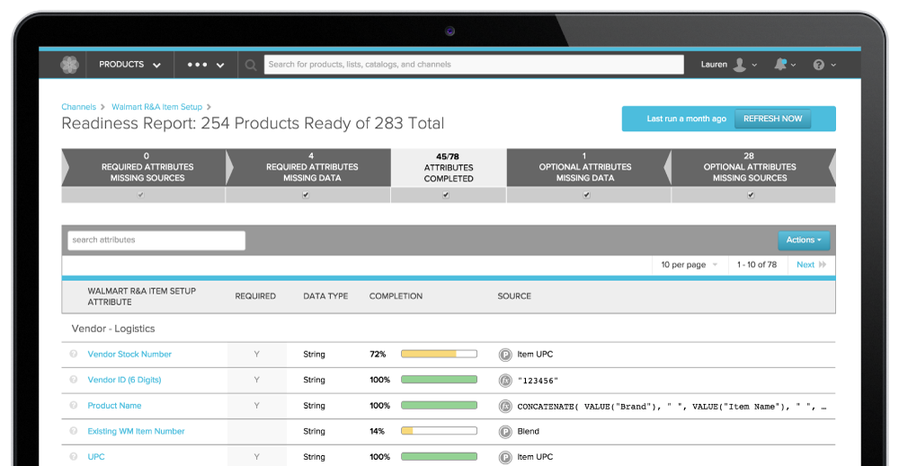This screenshot has width=899, height=466.
Task: Expand the 10 per page dropdown
Action: [x=690, y=265]
